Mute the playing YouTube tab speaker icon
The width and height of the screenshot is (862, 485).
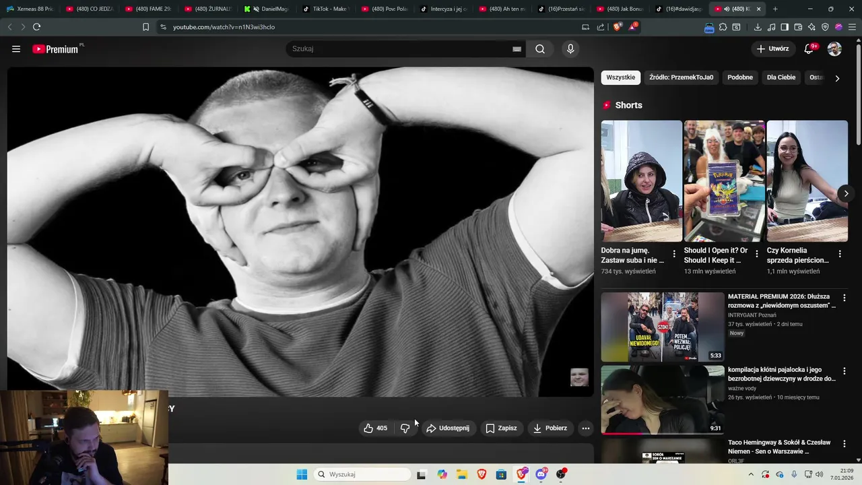point(727,9)
